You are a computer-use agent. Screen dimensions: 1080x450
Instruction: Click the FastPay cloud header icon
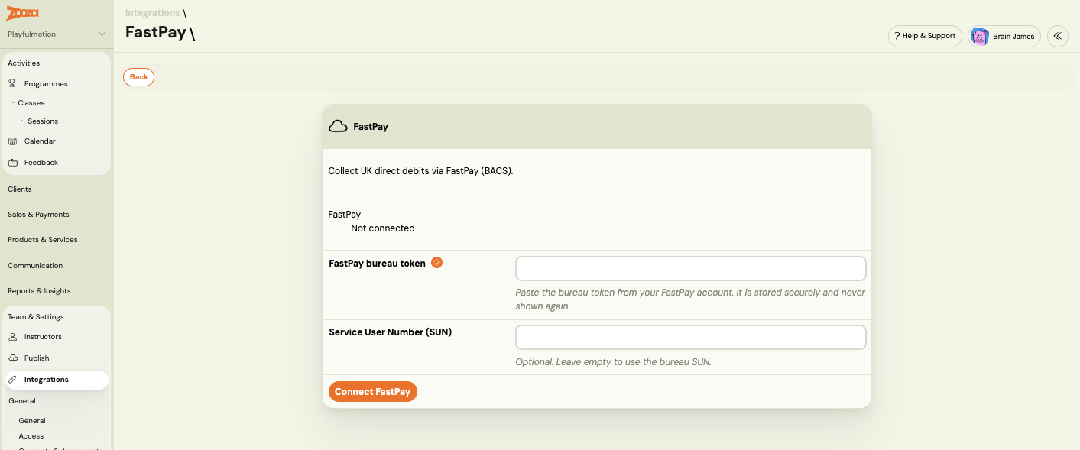point(338,127)
